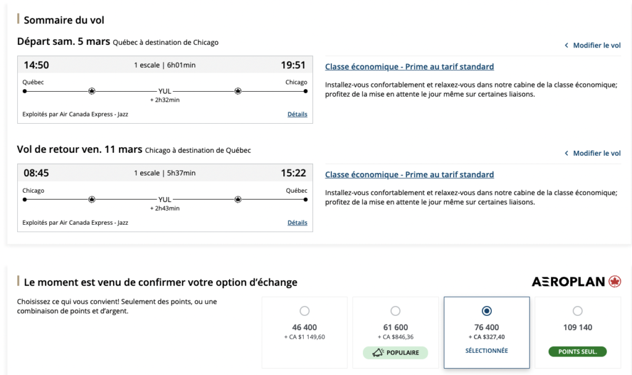This screenshot has width=632, height=375.
Task: Click the Aeroplan maple leaf logo
Action: 614,281
